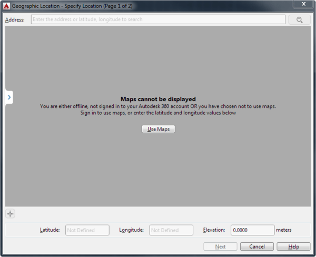
Task: Click into the Longitude field
Action: [x=171, y=230]
